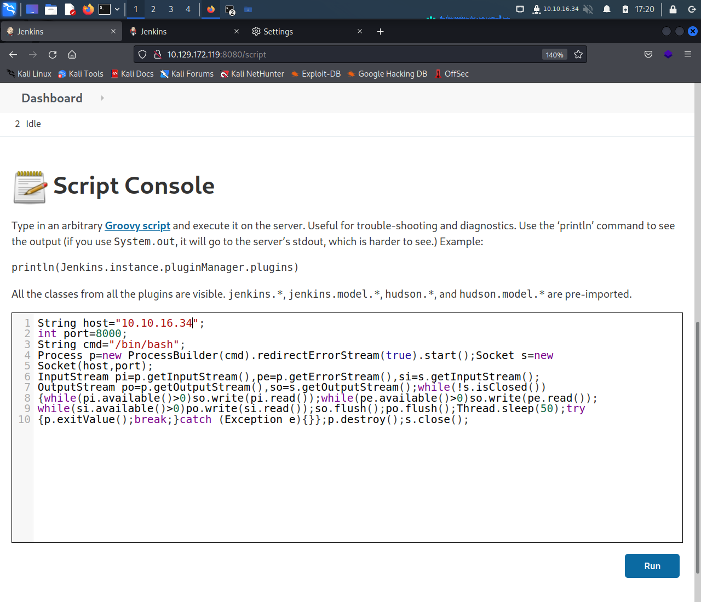
Task: Open the Kali NetHunter bookmark
Action: 252,74
